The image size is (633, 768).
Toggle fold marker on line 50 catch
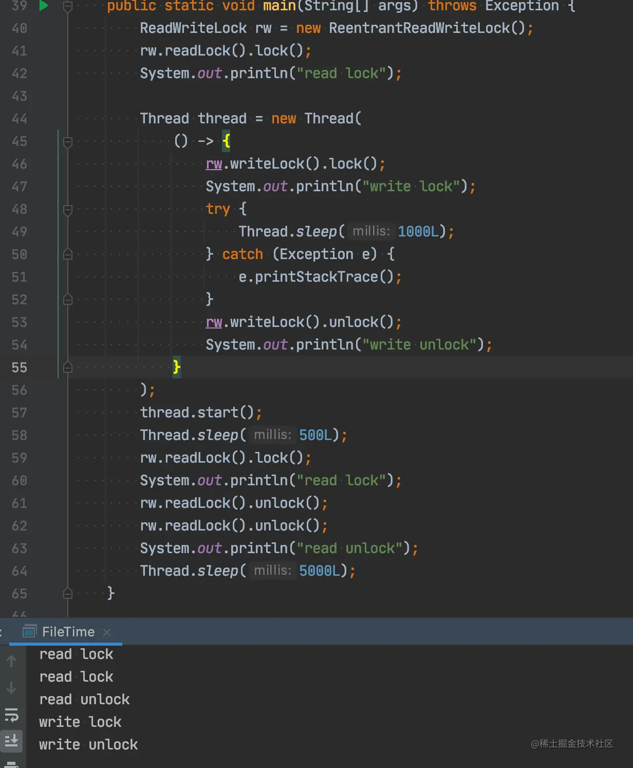pyautogui.click(x=67, y=254)
